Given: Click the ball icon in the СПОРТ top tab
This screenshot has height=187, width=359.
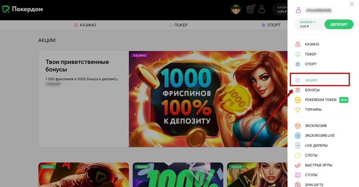Looking at the screenshot, I should click(x=263, y=25).
